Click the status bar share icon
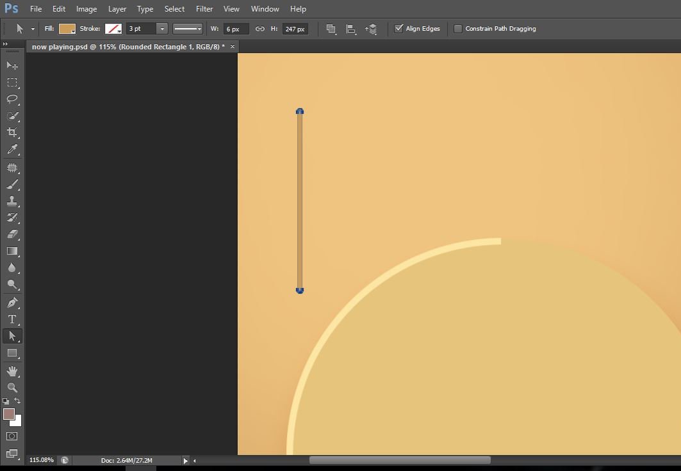Screen dimensions: 681x471 pyautogui.click(x=65, y=460)
